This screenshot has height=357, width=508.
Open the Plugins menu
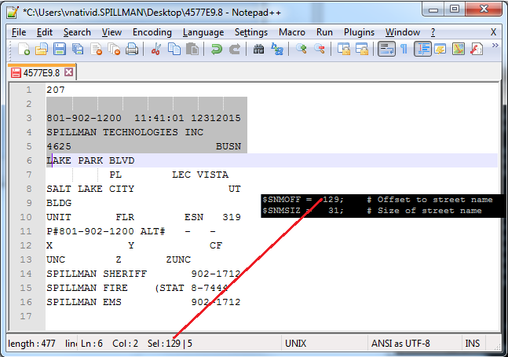click(x=359, y=32)
